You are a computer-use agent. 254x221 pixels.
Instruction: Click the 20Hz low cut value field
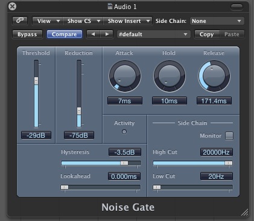(217, 176)
